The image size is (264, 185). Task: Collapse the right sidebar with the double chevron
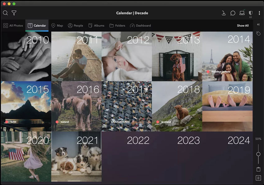258,24
